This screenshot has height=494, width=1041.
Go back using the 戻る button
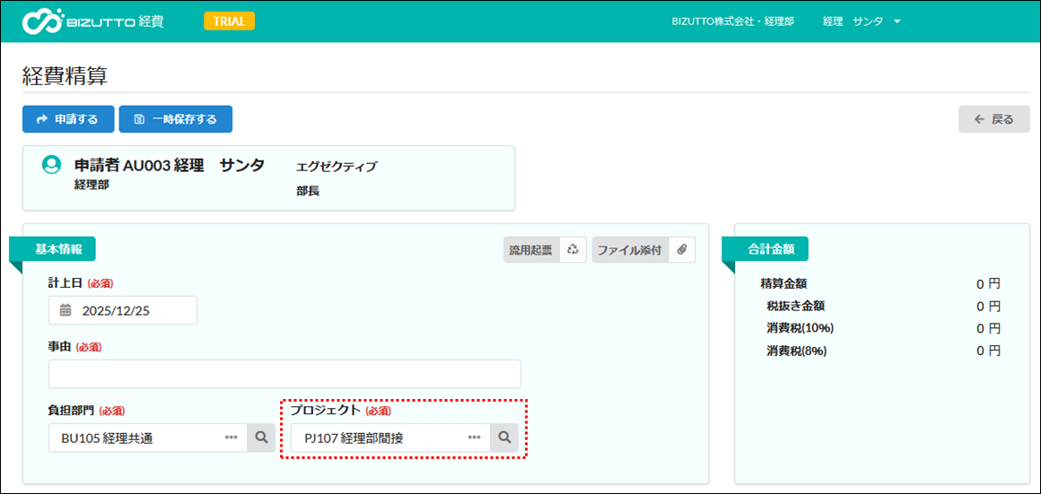click(993, 119)
